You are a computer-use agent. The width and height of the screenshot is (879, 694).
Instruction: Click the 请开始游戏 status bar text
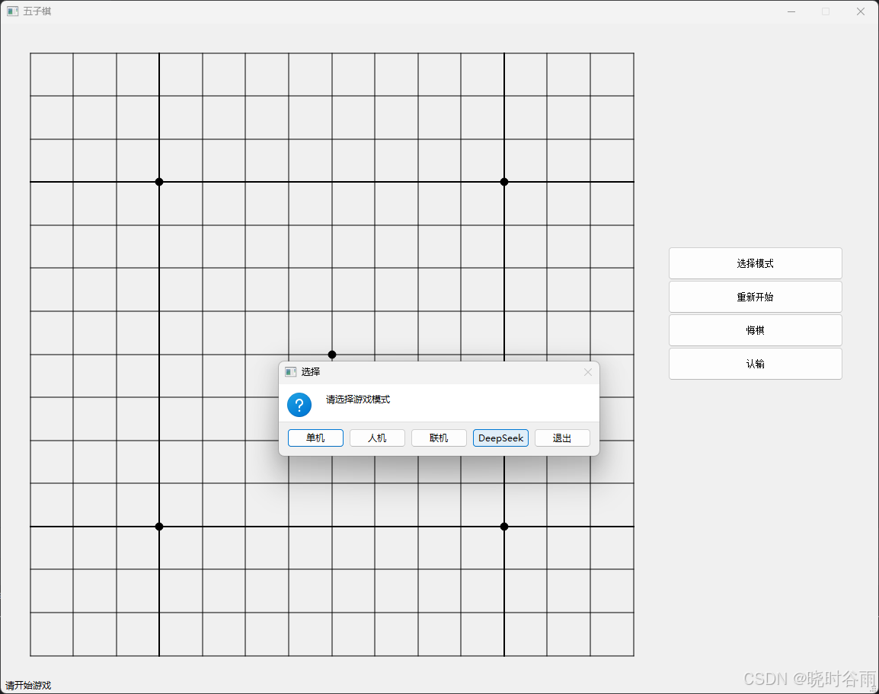click(28, 686)
